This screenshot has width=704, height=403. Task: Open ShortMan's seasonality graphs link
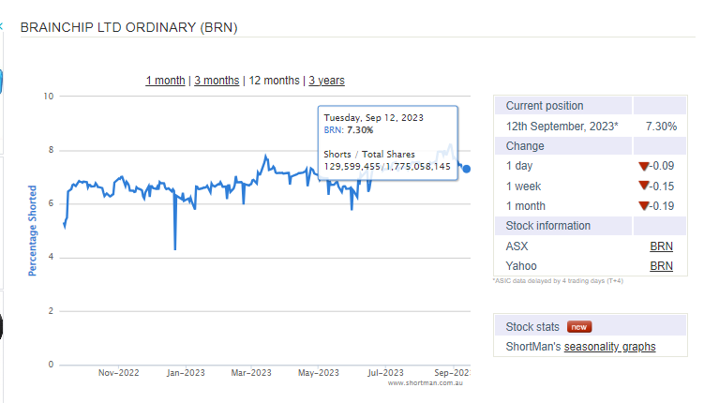[x=609, y=347]
